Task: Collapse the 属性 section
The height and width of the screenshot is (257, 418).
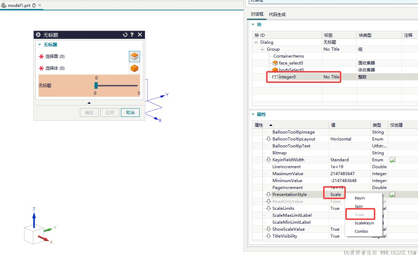Action: (253, 114)
